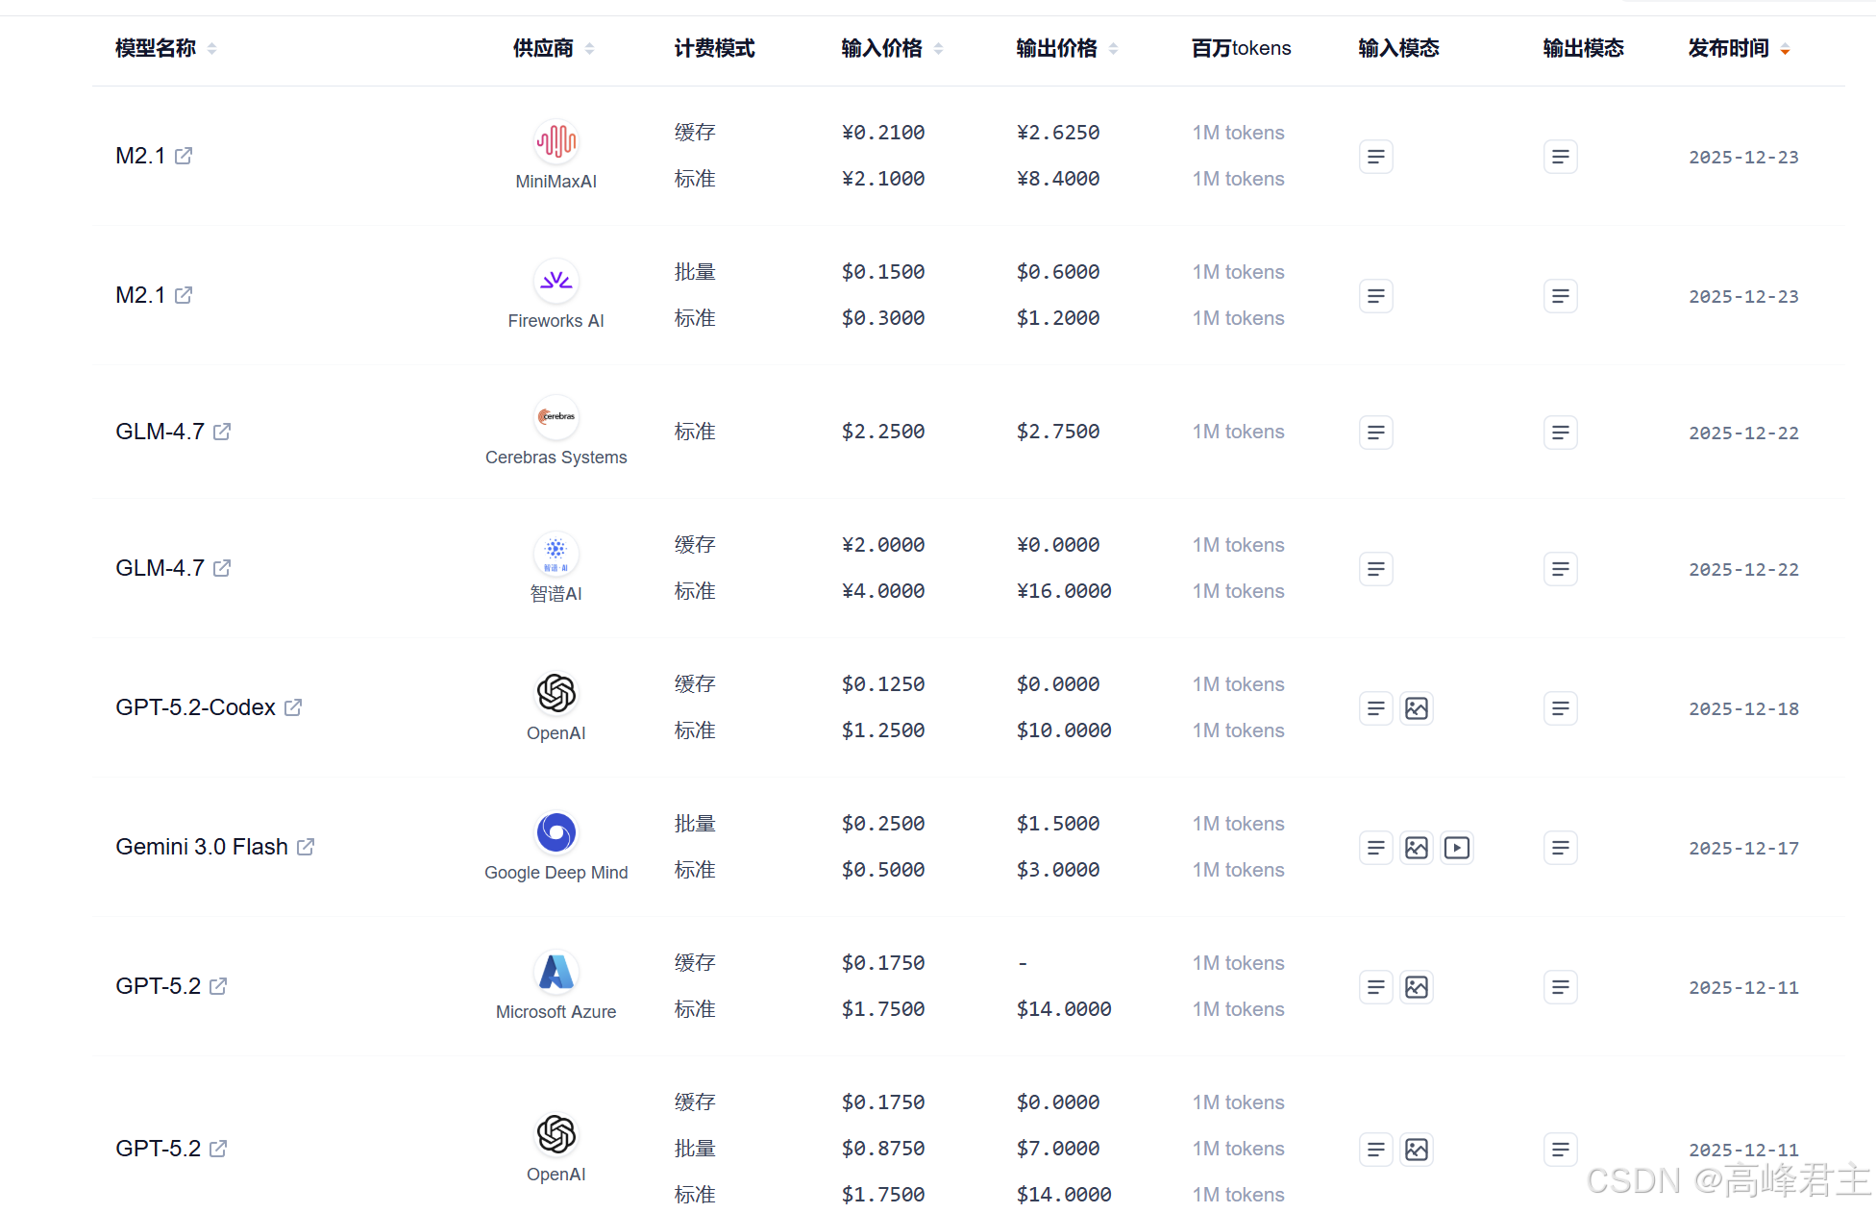
Task: Click the Google Deep Mind logo
Action: (x=555, y=832)
